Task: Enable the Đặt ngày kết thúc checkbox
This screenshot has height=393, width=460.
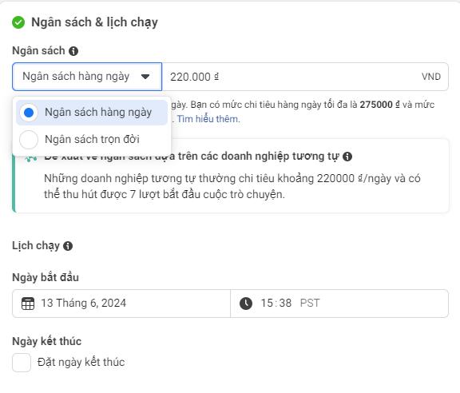Action: pos(22,363)
